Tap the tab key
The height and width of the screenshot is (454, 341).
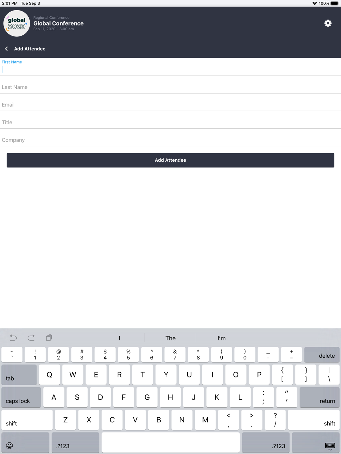click(19, 375)
